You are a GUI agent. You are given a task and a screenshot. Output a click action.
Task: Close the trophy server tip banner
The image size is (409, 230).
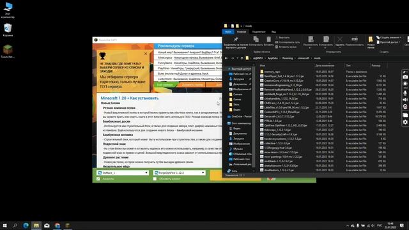pos(146,54)
